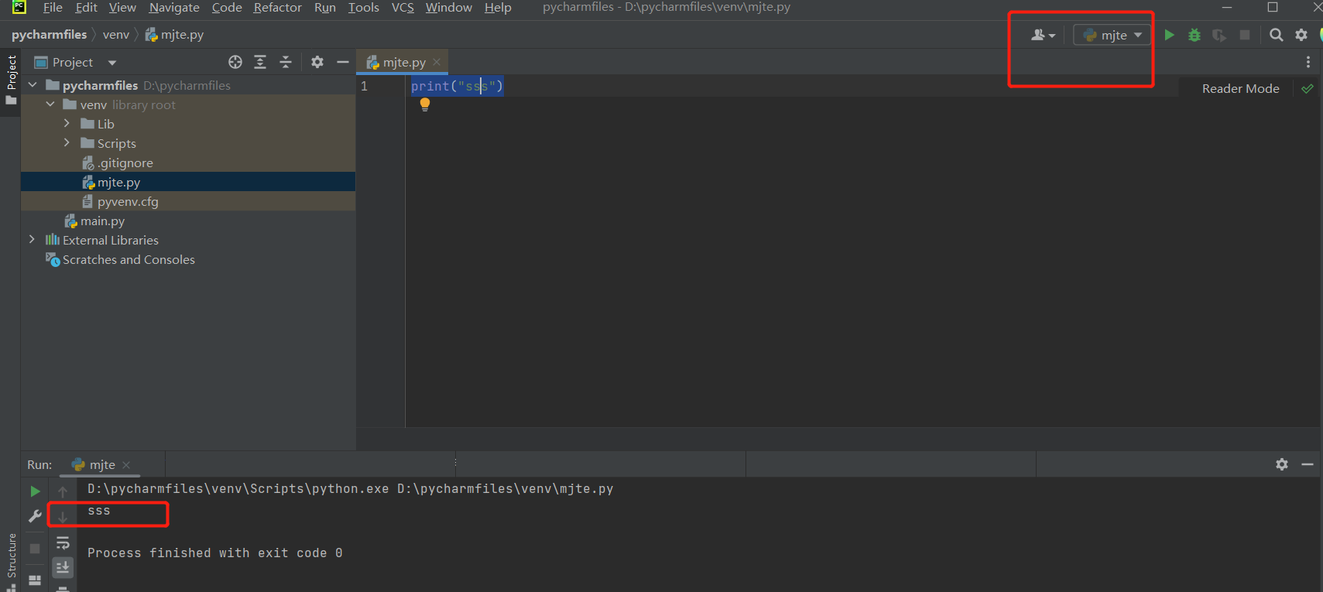Click venv breadcrumb in navigation bar
Image resolution: width=1323 pixels, height=592 pixels.
[x=116, y=35]
